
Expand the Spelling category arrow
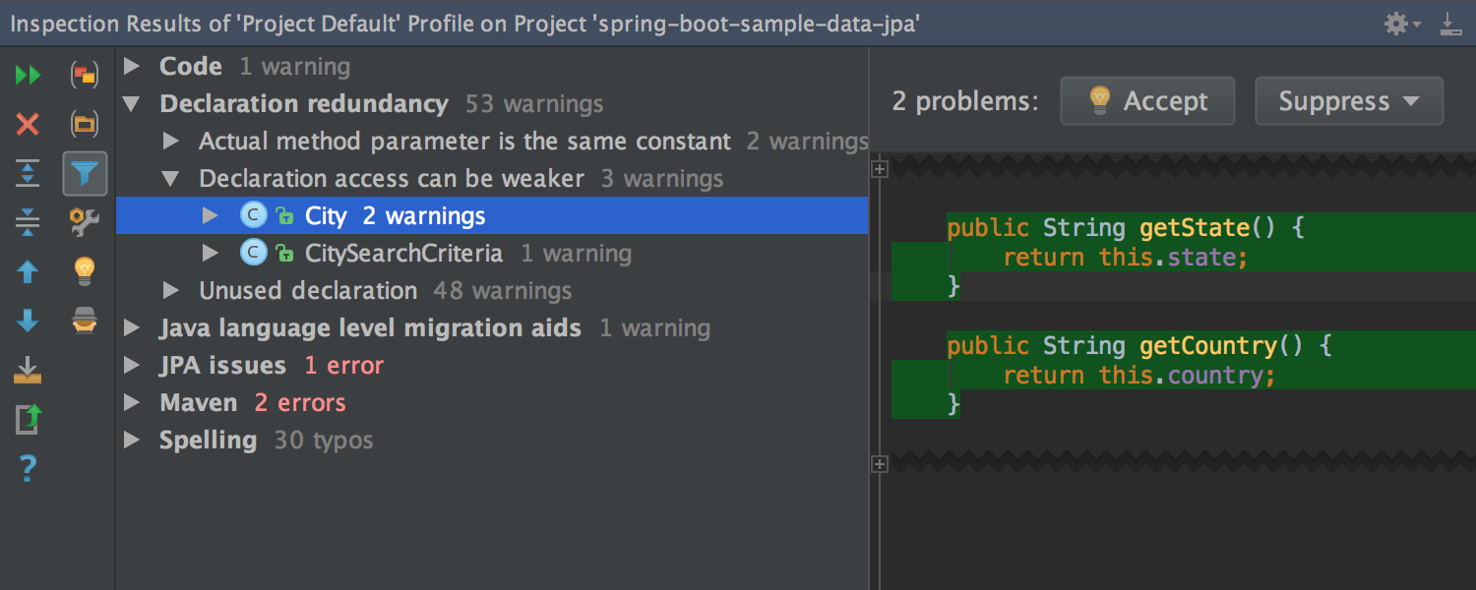click(x=132, y=441)
